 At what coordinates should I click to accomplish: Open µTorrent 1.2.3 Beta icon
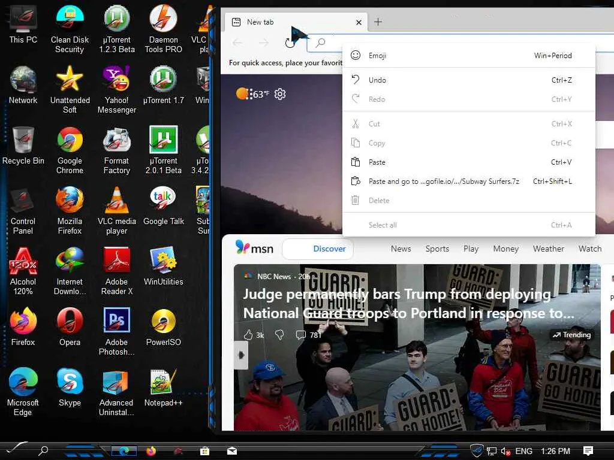point(117,29)
